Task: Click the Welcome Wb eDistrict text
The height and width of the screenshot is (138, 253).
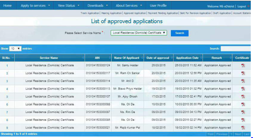Action: pyautogui.click(x=221, y=7)
